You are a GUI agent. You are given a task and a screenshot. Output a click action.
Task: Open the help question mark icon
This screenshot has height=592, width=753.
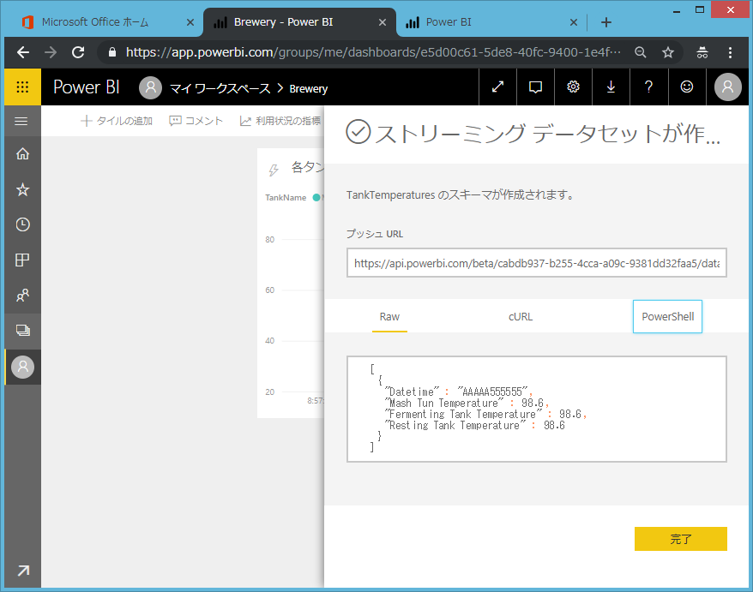tap(648, 87)
